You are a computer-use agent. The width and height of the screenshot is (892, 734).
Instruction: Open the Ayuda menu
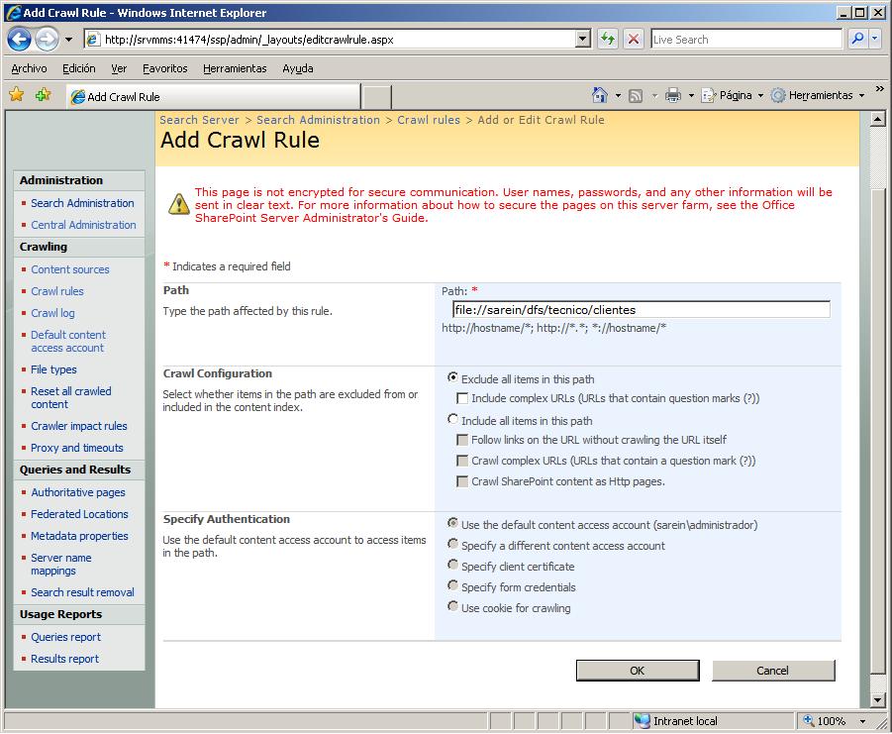298,68
